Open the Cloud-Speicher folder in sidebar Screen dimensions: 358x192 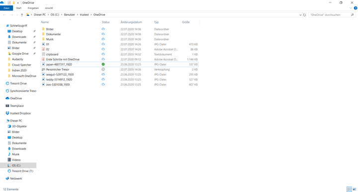tap(21, 65)
